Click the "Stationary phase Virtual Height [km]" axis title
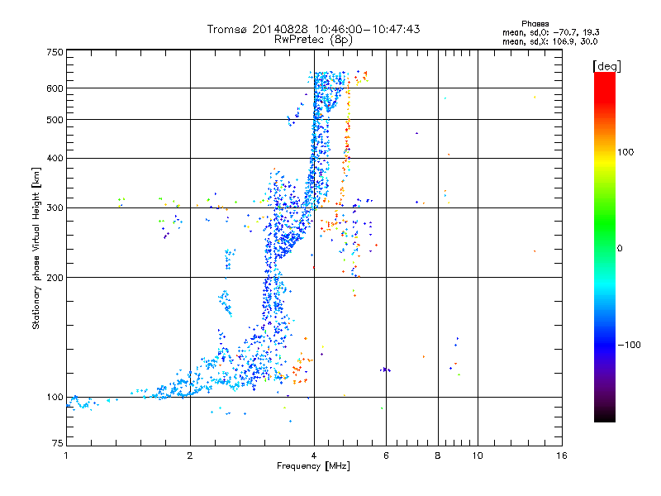Viewport: 661px width, 496px height. coord(36,249)
